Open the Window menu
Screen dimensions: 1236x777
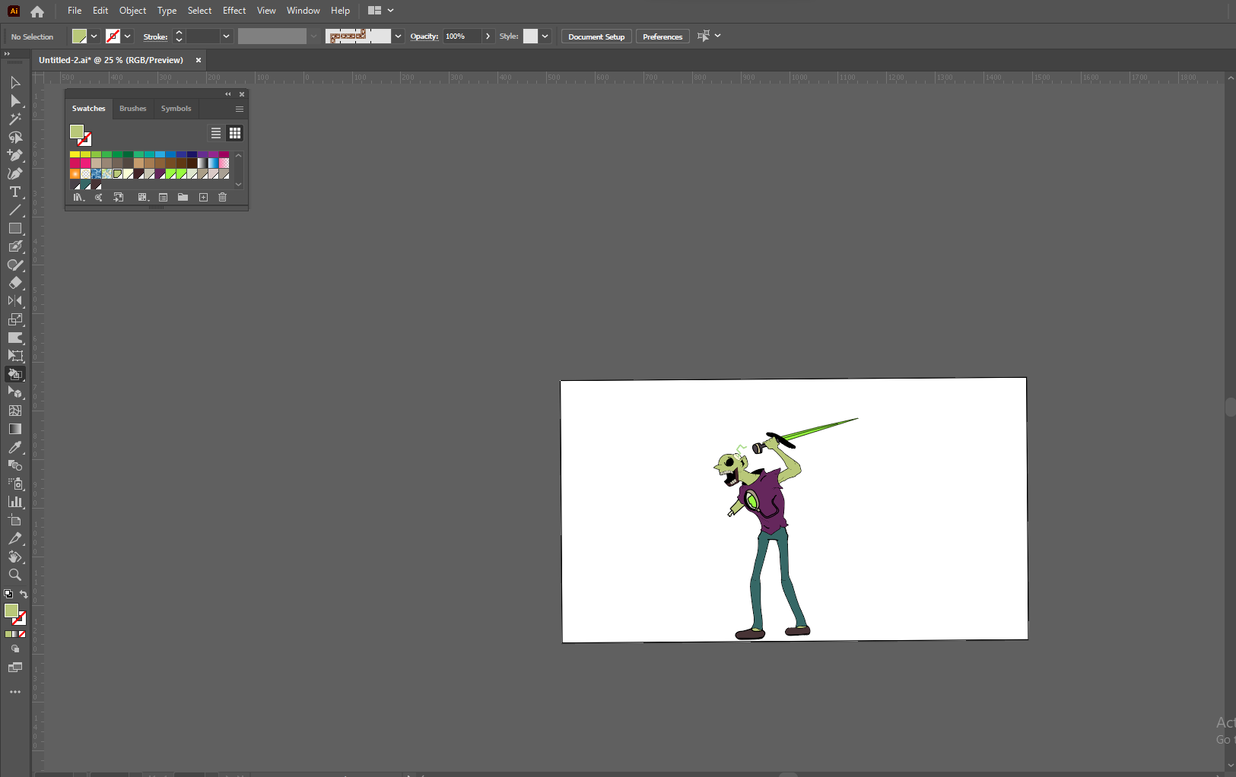point(303,11)
